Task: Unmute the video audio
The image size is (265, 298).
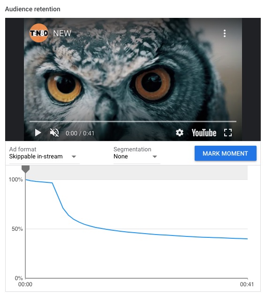Action: [54, 133]
